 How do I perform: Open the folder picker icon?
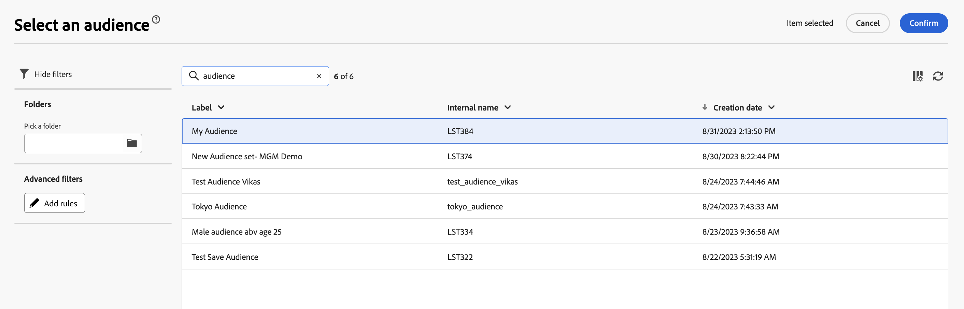[x=132, y=143]
